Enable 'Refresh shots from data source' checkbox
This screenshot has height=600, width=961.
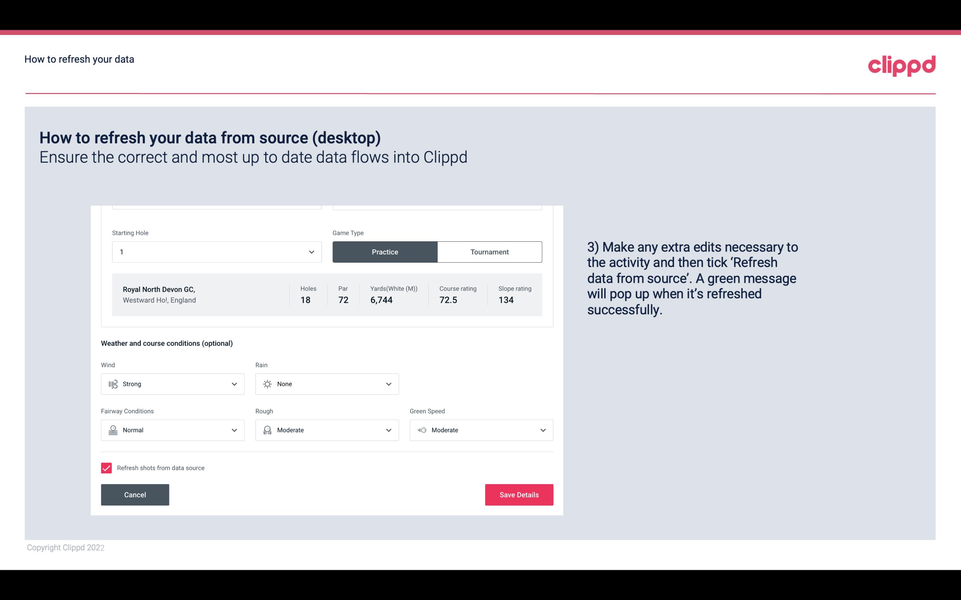tap(106, 468)
